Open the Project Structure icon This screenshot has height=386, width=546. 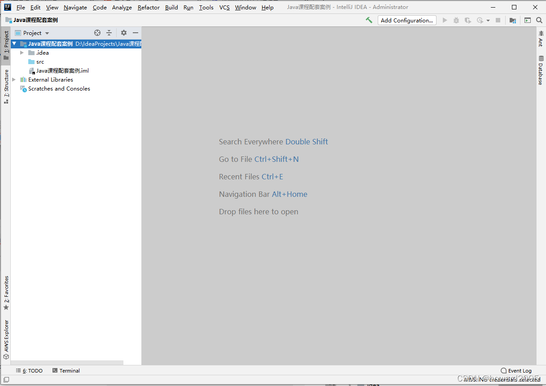point(513,20)
